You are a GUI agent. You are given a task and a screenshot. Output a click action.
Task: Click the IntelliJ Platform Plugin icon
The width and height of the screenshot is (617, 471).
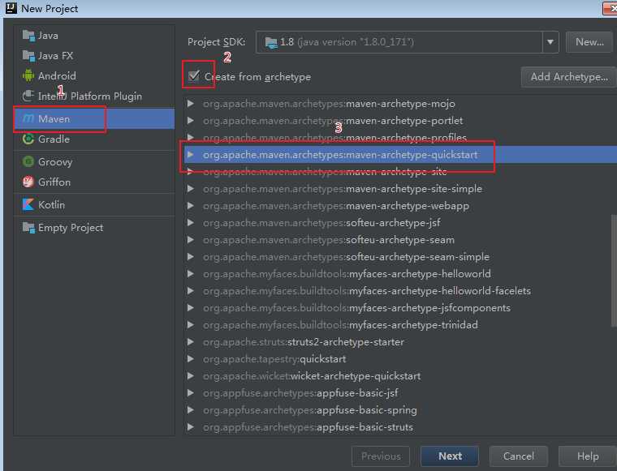pos(28,96)
